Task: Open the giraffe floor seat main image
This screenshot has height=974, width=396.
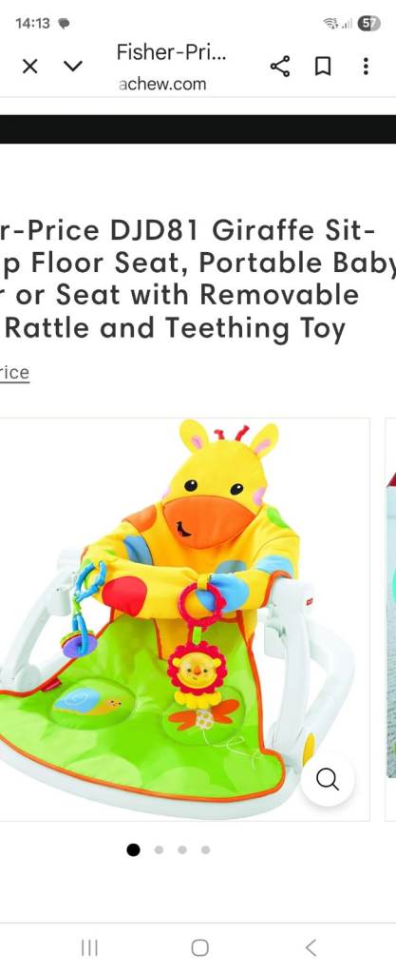Action: (x=184, y=619)
